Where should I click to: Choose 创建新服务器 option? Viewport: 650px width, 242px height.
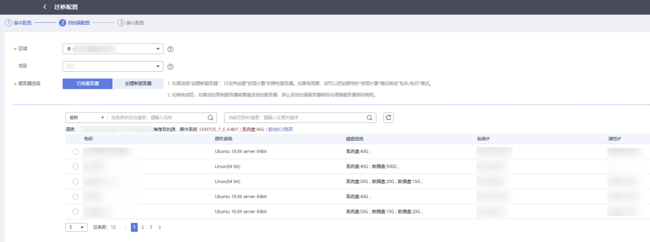pyautogui.click(x=138, y=83)
